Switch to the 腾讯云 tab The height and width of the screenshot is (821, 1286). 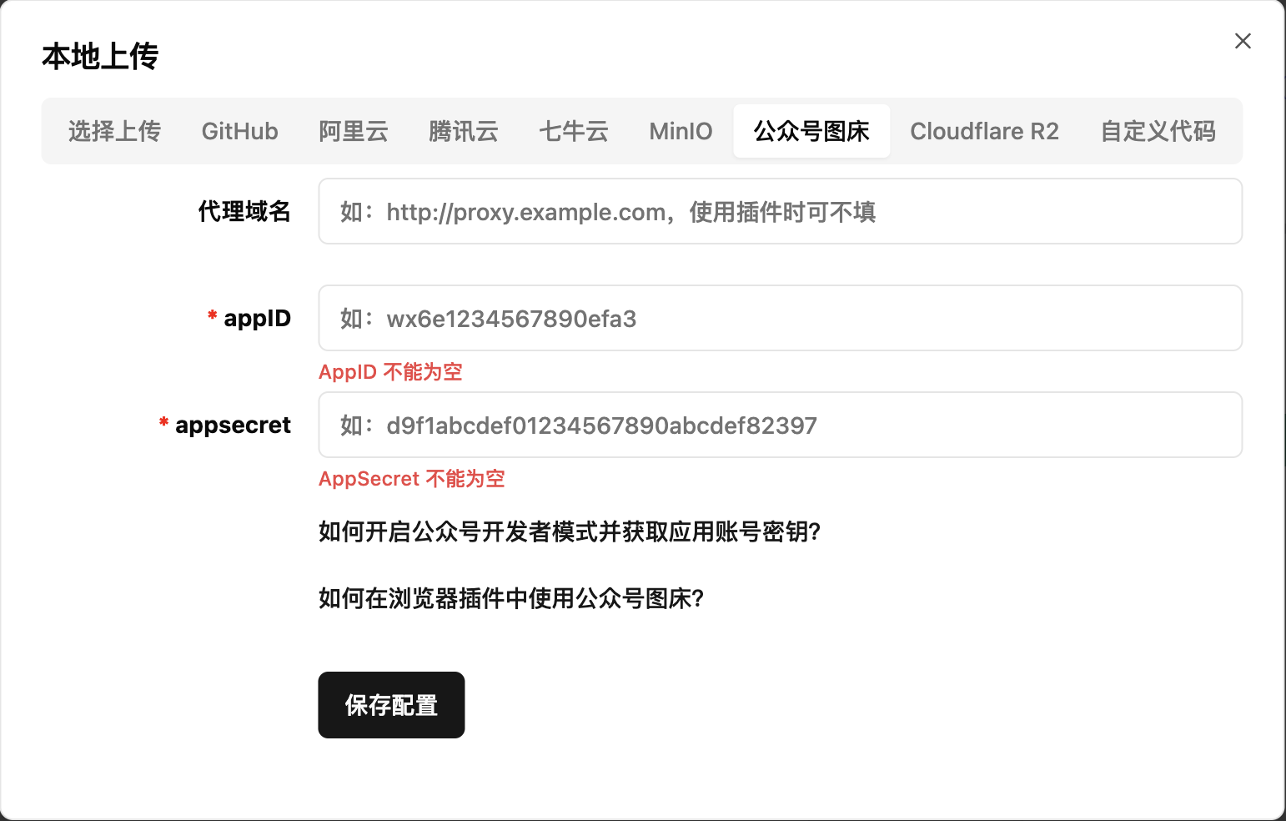pos(463,131)
